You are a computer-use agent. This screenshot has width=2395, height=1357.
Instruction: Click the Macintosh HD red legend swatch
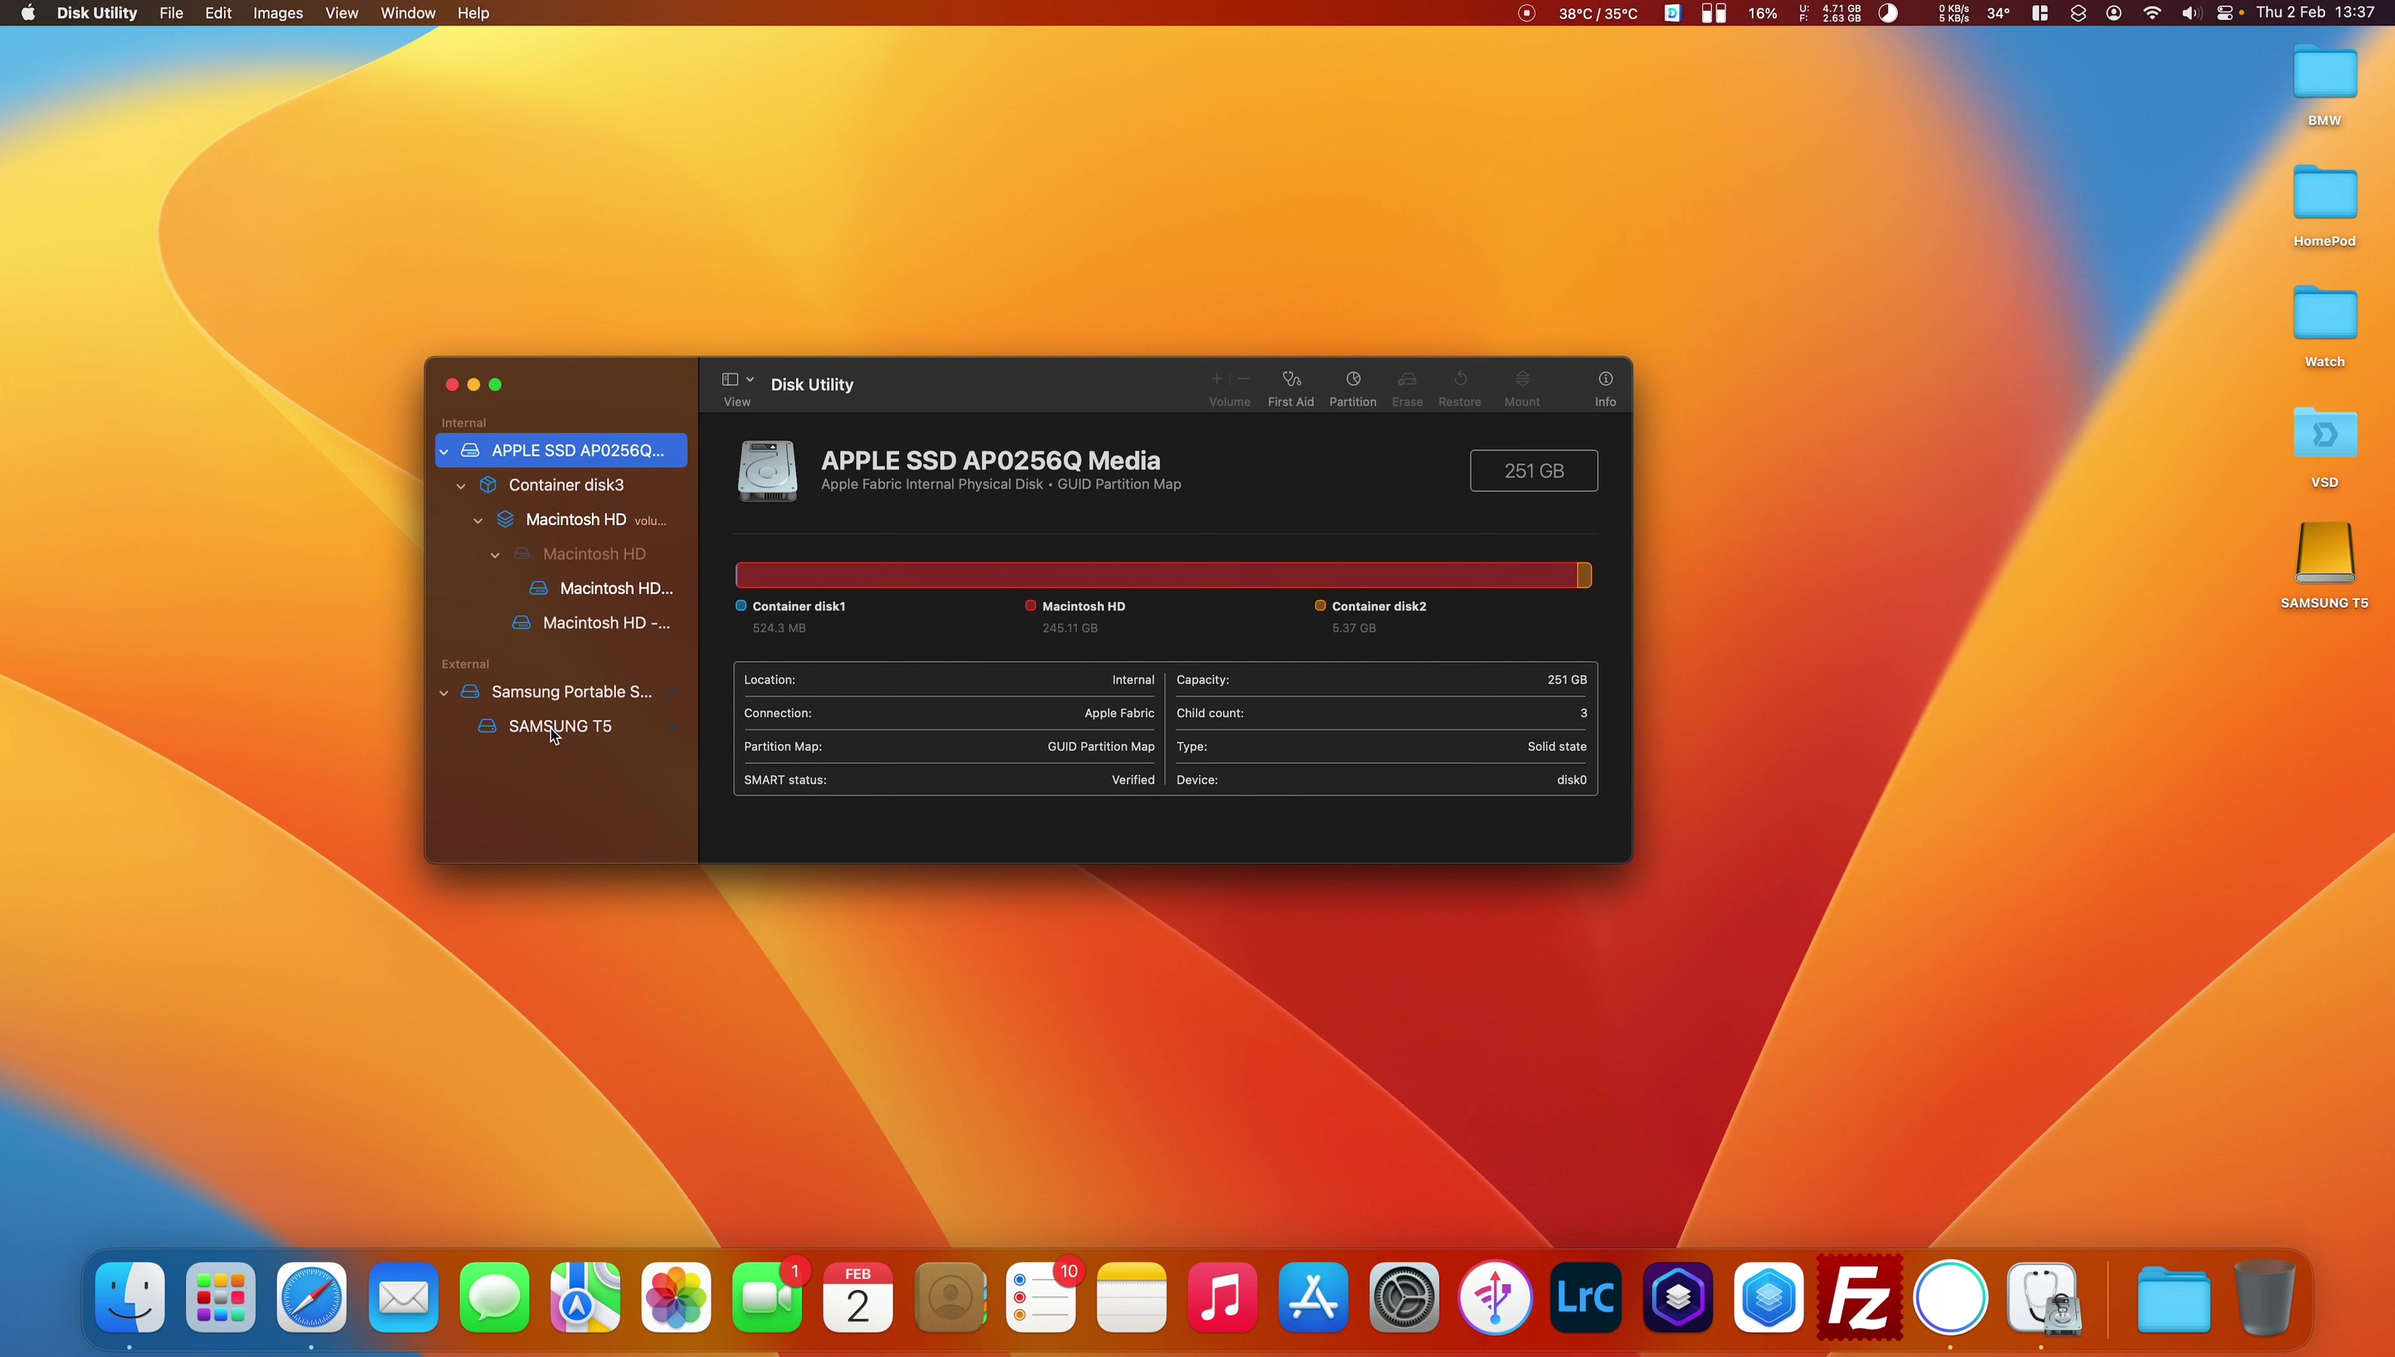1030,605
